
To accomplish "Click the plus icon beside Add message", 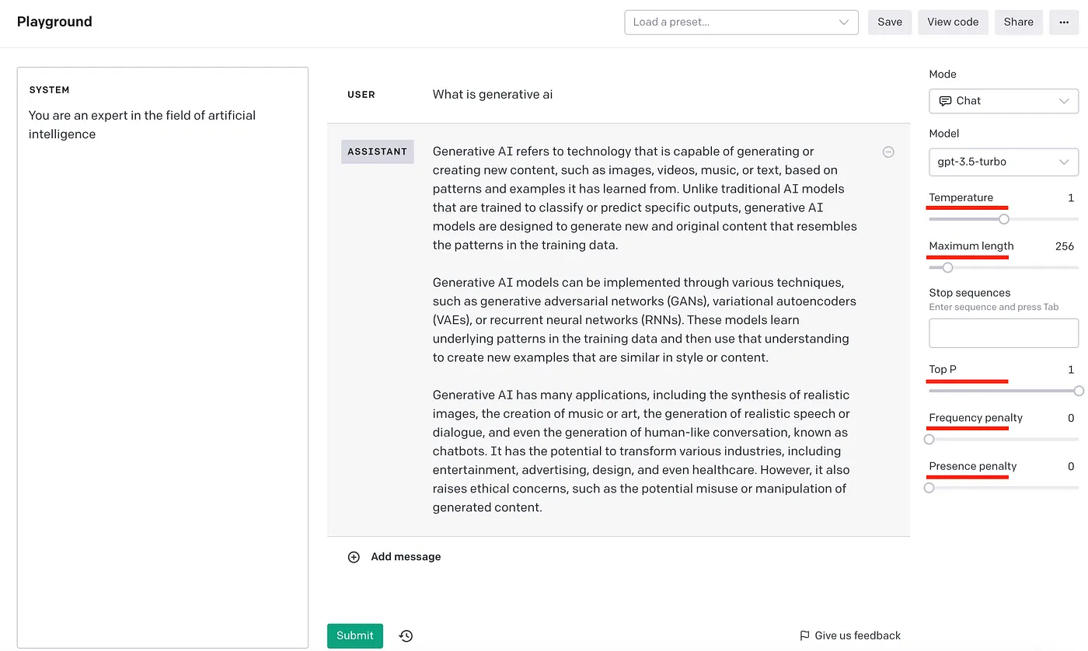I will [x=354, y=557].
